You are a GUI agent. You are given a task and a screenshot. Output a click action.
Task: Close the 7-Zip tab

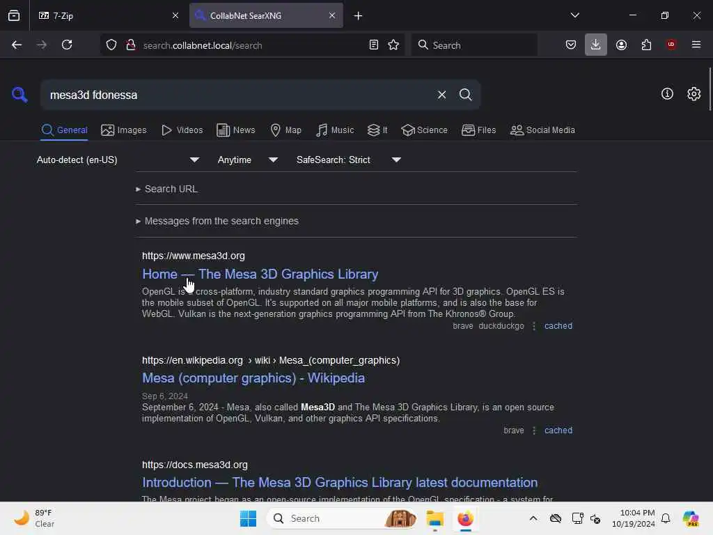pos(175,15)
